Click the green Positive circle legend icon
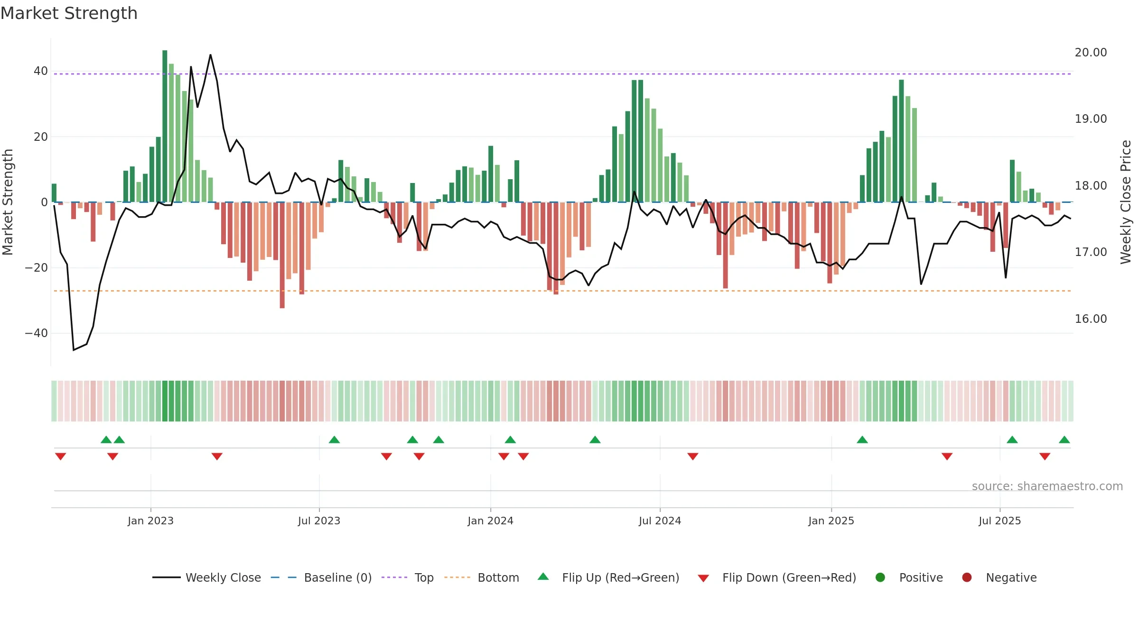Viewport: 1139px width, 640px height. click(880, 577)
